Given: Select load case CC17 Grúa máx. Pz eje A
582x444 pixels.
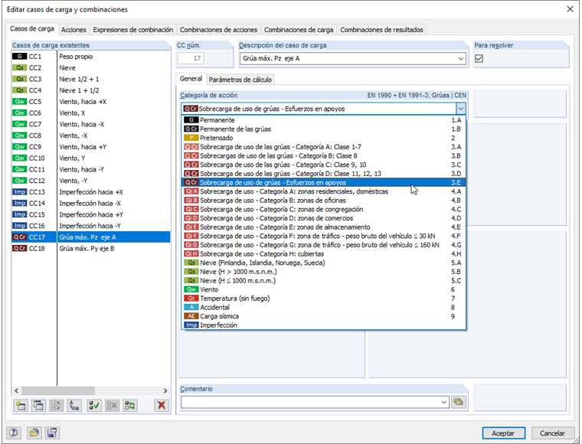Looking at the screenshot, I should coord(91,237).
